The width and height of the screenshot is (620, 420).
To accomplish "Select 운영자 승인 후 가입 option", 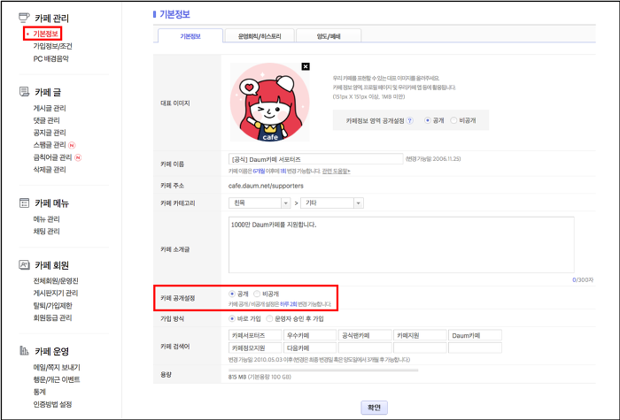I will (269, 318).
